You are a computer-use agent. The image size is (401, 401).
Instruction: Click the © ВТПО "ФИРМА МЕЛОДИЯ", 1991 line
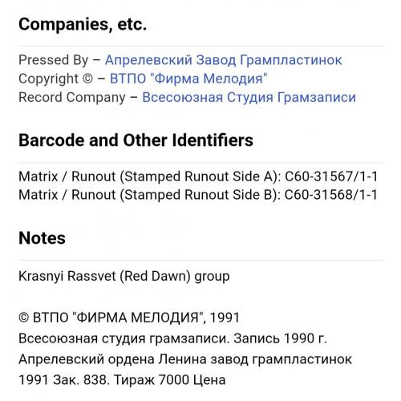point(129,318)
